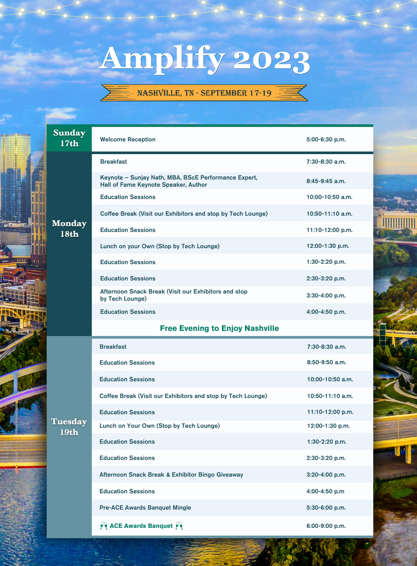Select Monday's Afternoon Snack Break entry

[x=174, y=295]
